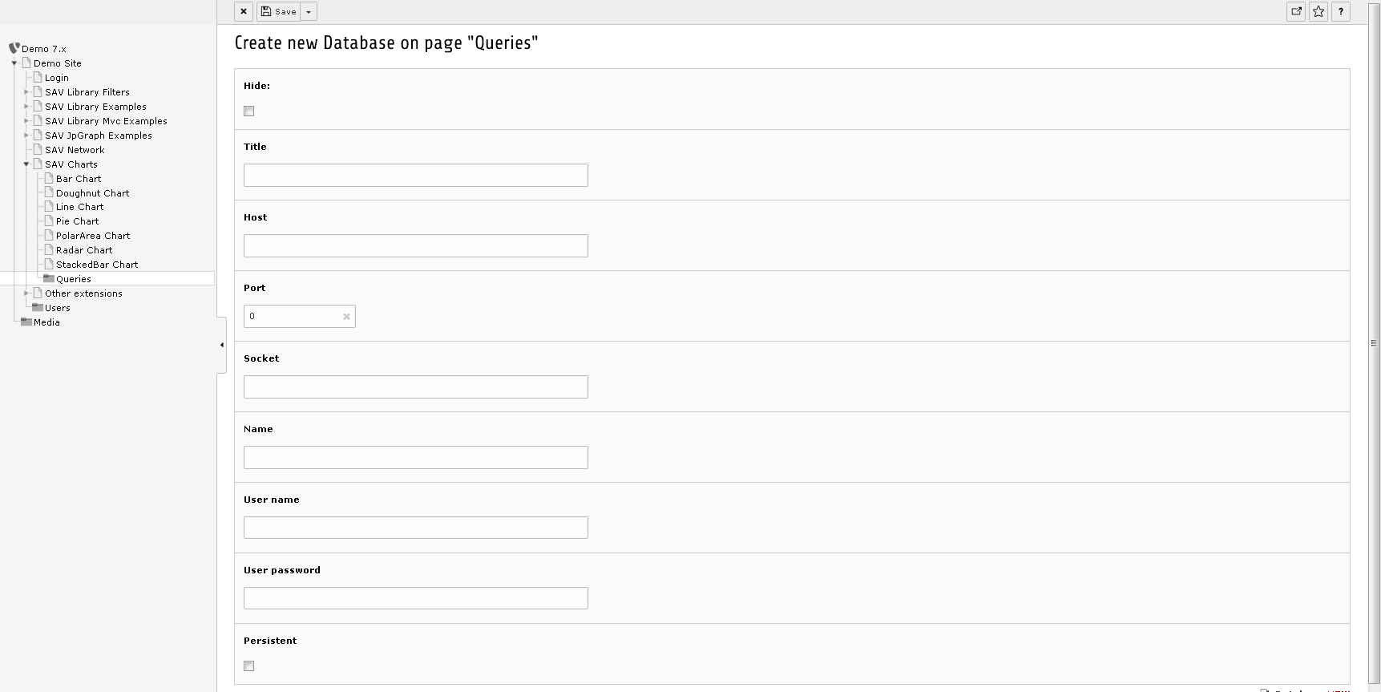Open record in new window icon
Viewport: 1381px width, 692px height.
coord(1296,11)
